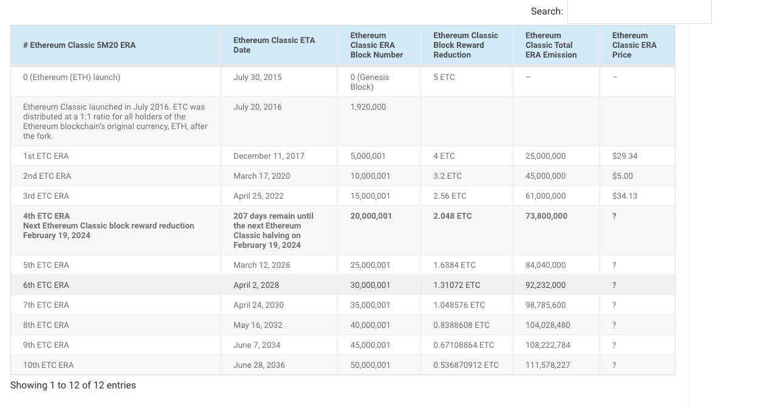Select the 'April 24, 2030' date cell
This screenshot has height=406, width=761.
pos(279,305)
